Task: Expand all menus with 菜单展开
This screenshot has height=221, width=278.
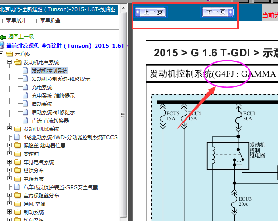Action: 16,20
